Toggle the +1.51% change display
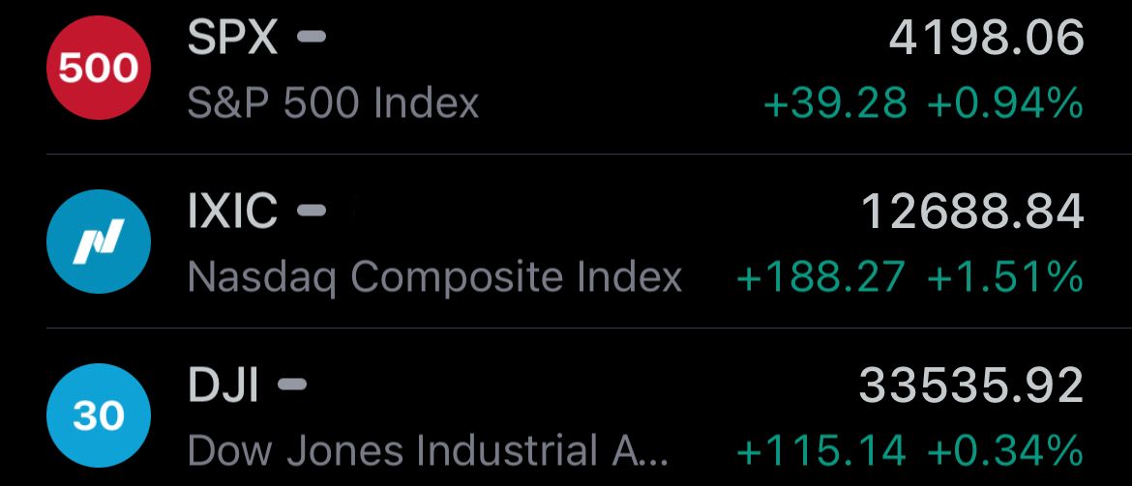The height and width of the screenshot is (486, 1132). coord(1005,277)
